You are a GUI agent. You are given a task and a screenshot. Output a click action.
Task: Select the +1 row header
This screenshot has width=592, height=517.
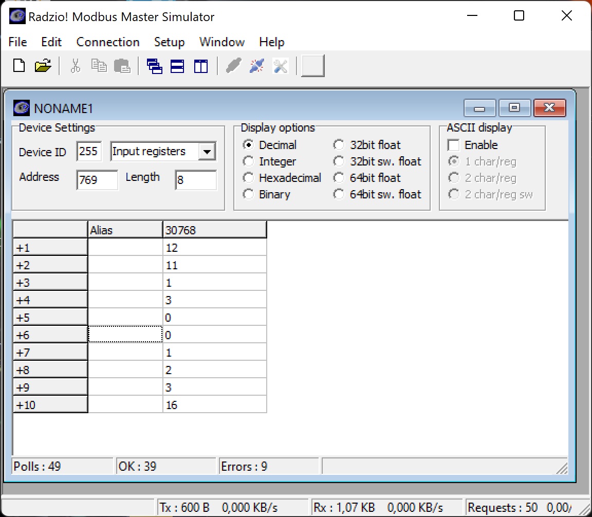[50, 248]
